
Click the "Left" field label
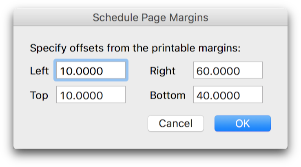pos(40,71)
